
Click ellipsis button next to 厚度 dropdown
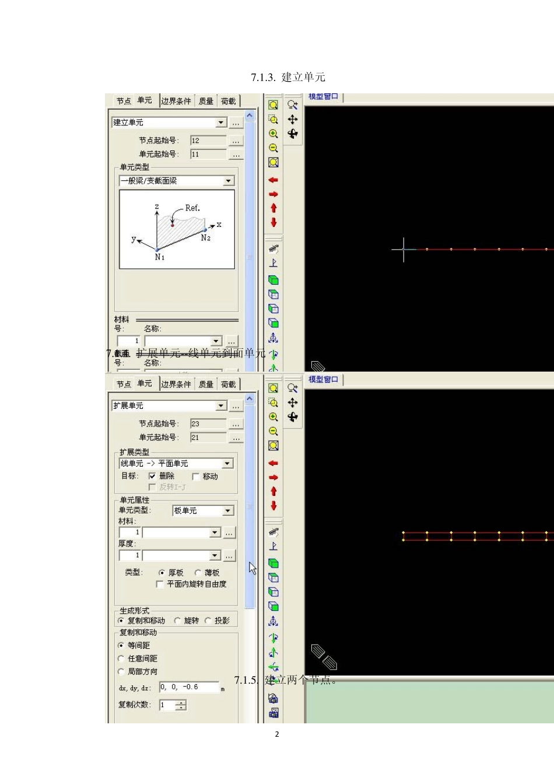coord(229,556)
